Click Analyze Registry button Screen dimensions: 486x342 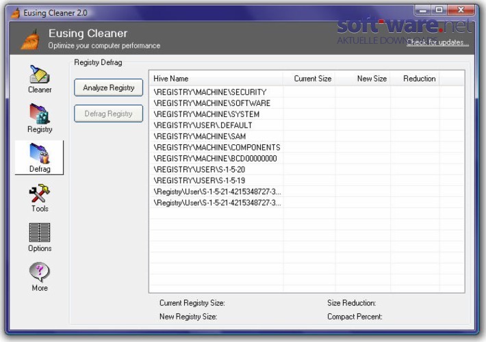tap(108, 88)
